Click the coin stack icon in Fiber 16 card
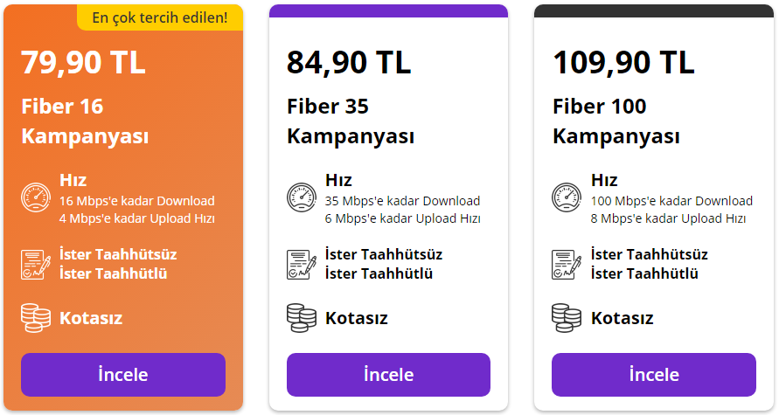This screenshot has height=415, width=779. pos(36,318)
